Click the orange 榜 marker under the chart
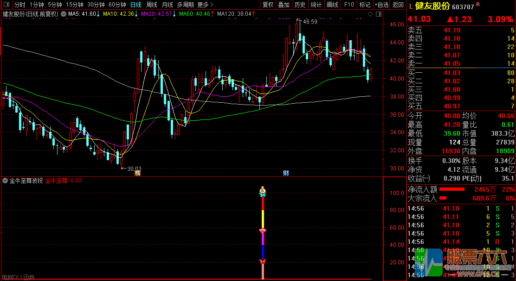Image resolution: width=516 pixels, height=281 pixels. pos(137,173)
